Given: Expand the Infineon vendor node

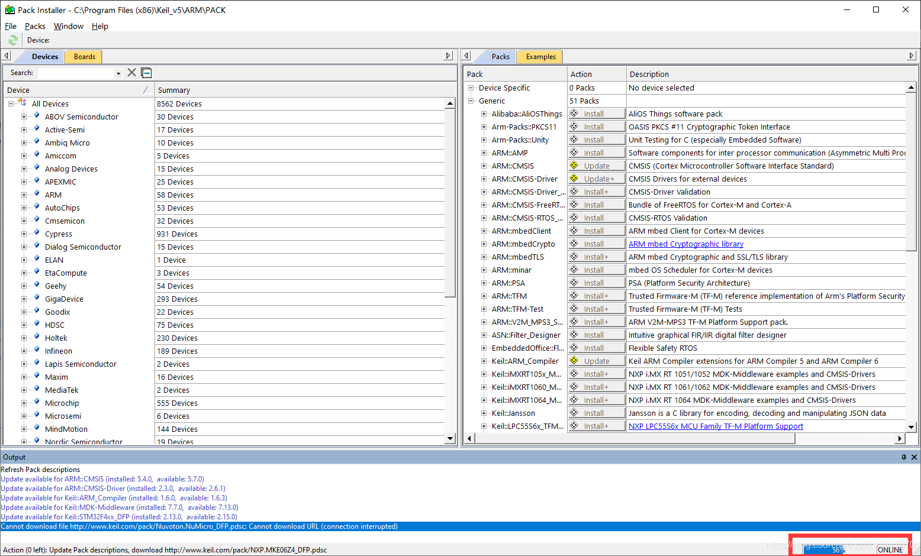Looking at the screenshot, I should tap(24, 351).
